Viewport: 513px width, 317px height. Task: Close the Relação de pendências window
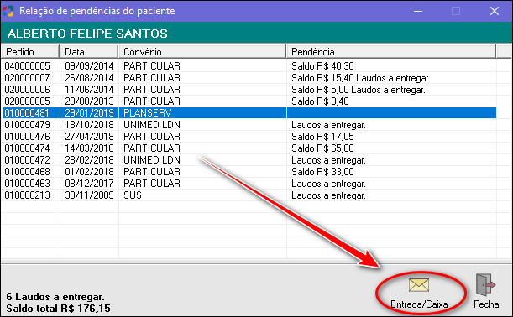[495, 11]
